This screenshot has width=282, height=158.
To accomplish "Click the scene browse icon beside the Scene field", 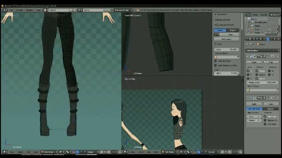I will [80, 10].
